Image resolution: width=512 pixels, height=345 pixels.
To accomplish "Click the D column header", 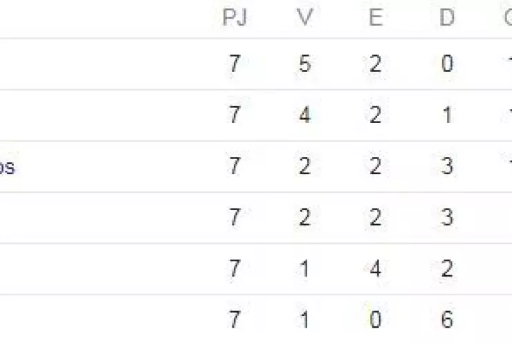I will (447, 18).
